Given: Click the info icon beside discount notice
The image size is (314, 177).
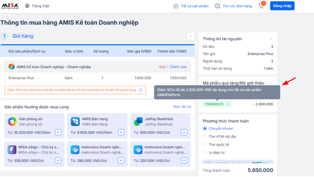Looking at the screenshot, I should click(141, 90).
